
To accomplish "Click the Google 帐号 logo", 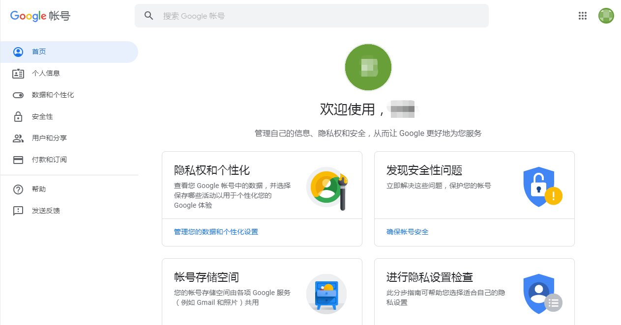I will pyautogui.click(x=40, y=16).
